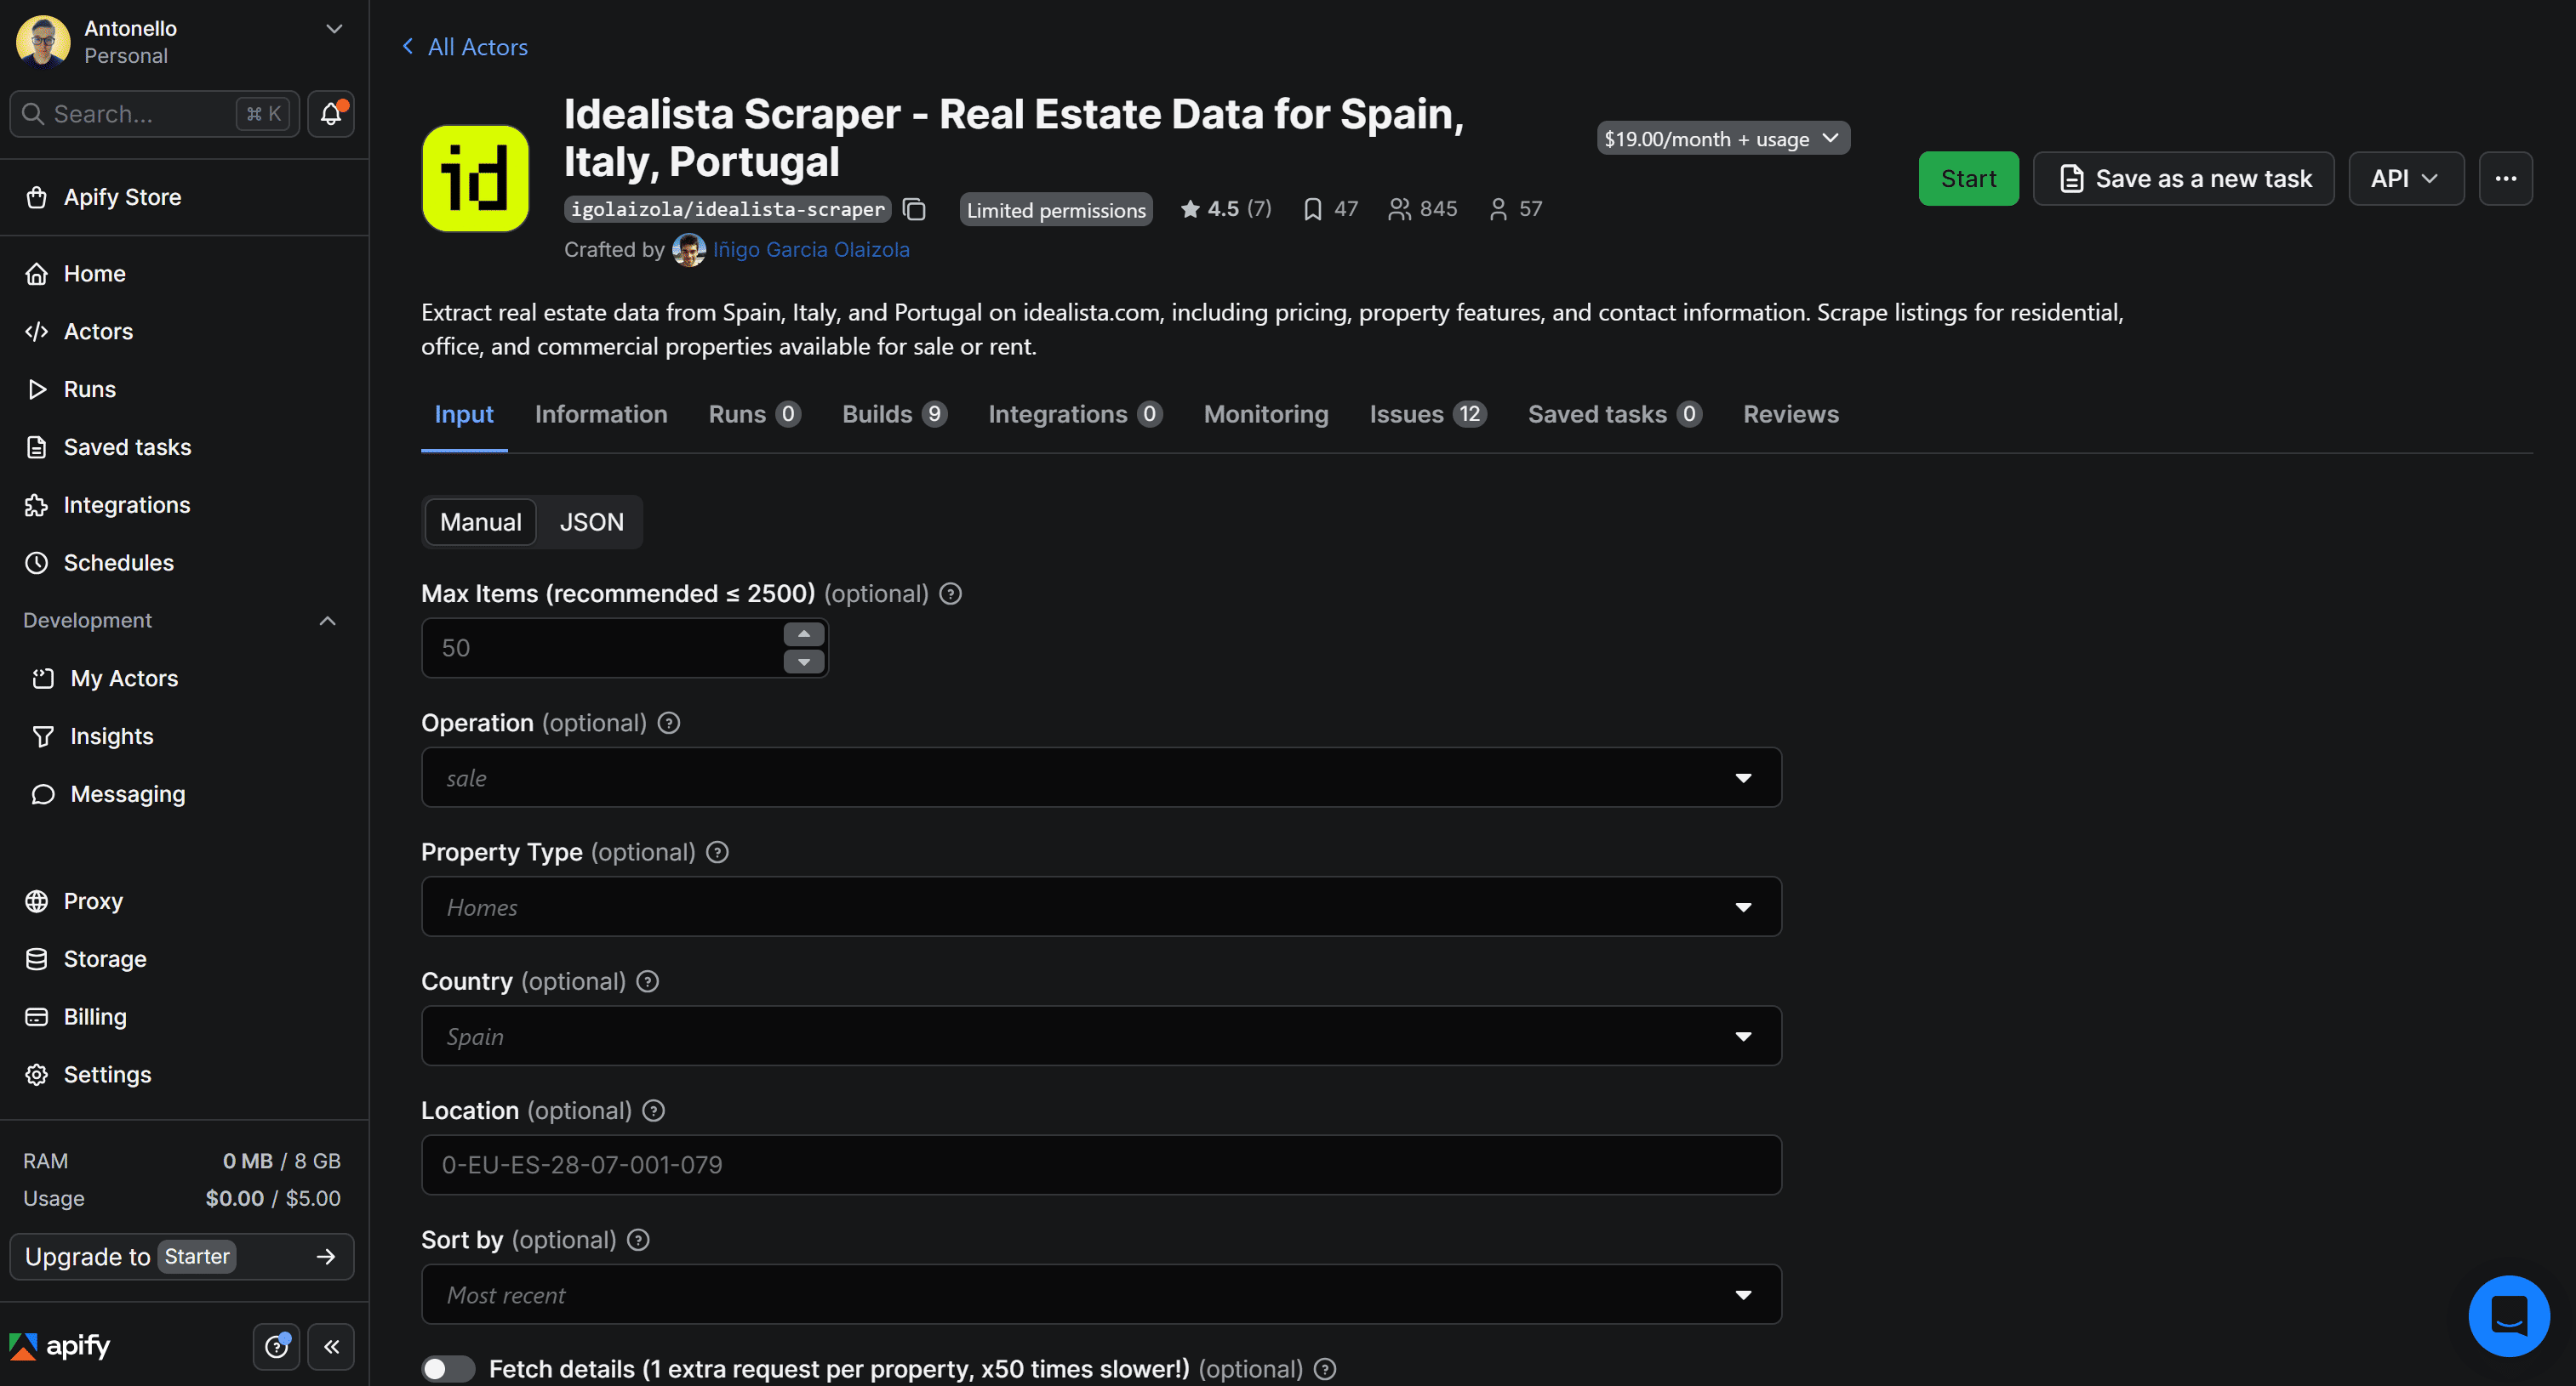Viewport: 2576px width, 1386px height.
Task: Open the Schedules sidebar item
Action: pyautogui.click(x=120, y=563)
